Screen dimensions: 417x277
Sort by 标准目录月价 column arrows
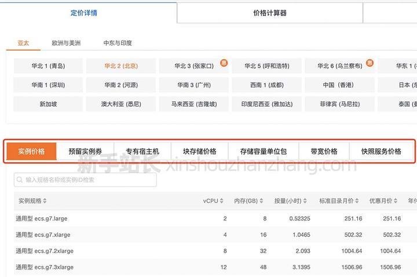point(357,201)
